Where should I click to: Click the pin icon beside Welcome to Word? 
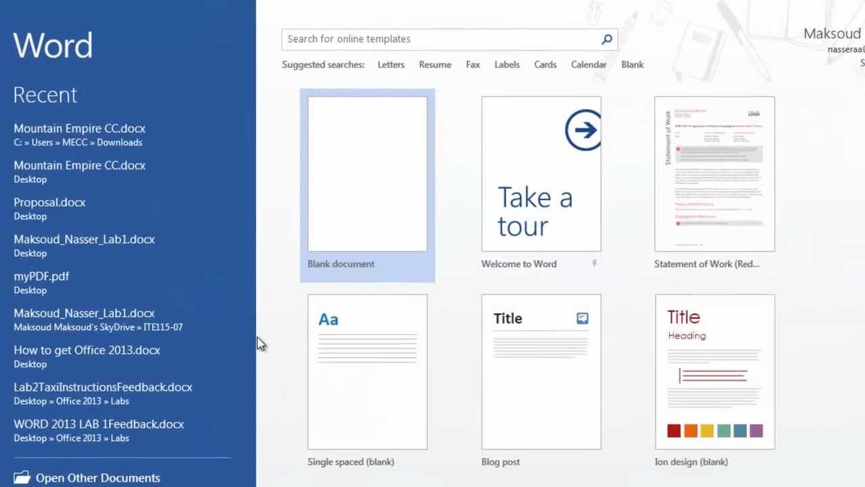594,264
